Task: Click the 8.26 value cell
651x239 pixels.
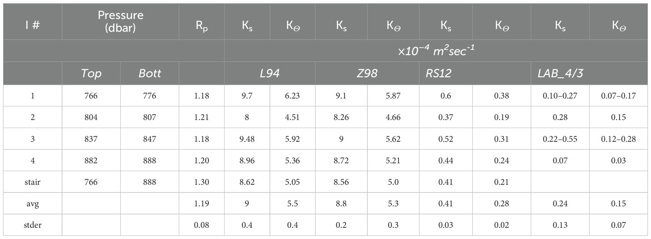Action: tap(341, 117)
